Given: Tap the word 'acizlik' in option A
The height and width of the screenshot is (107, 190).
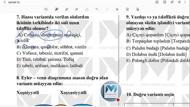Looking at the screenshot, I should [x=23, y=41].
